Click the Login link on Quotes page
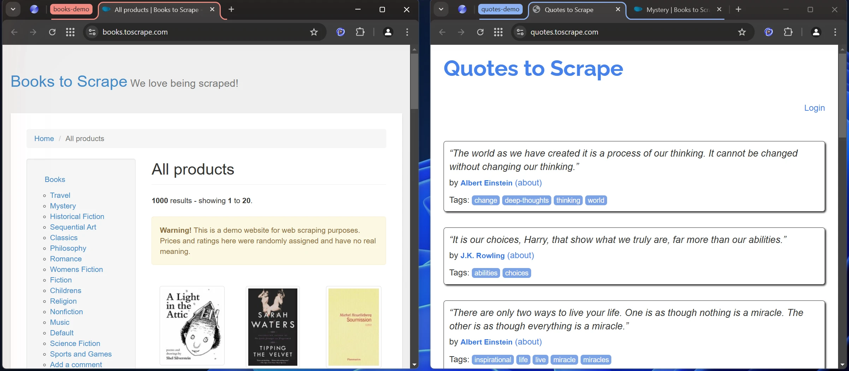 (x=814, y=108)
